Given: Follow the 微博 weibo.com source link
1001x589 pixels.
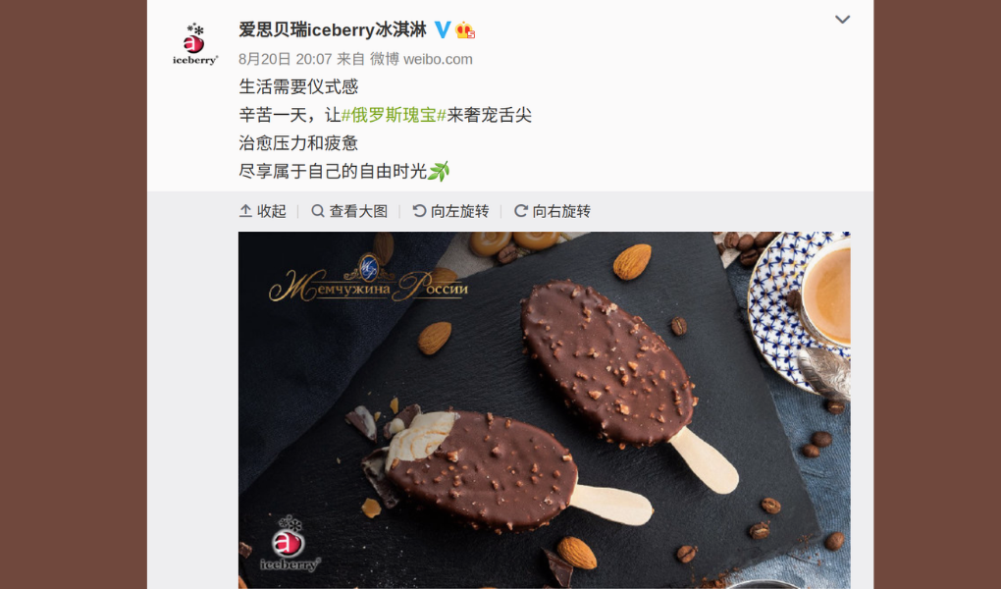Looking at the screenshot, I should tap(421, 60).
